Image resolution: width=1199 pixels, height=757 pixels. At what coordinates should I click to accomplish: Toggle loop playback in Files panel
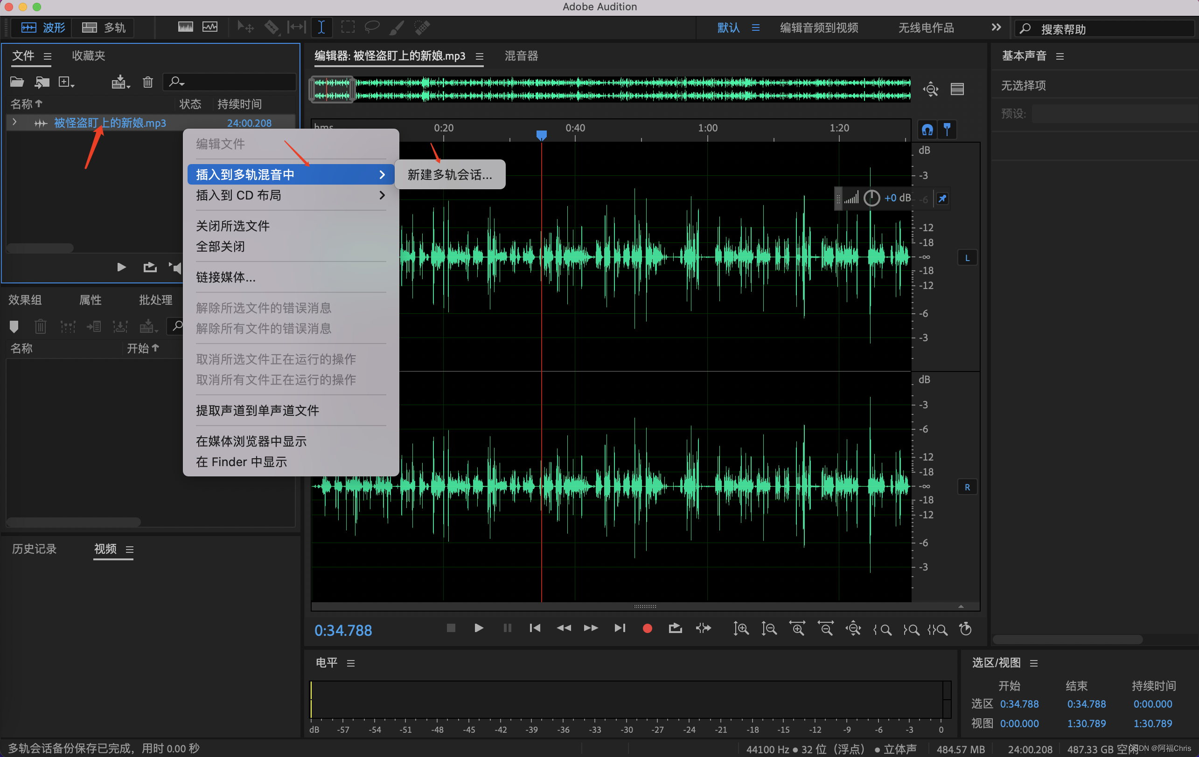[149, 268]
